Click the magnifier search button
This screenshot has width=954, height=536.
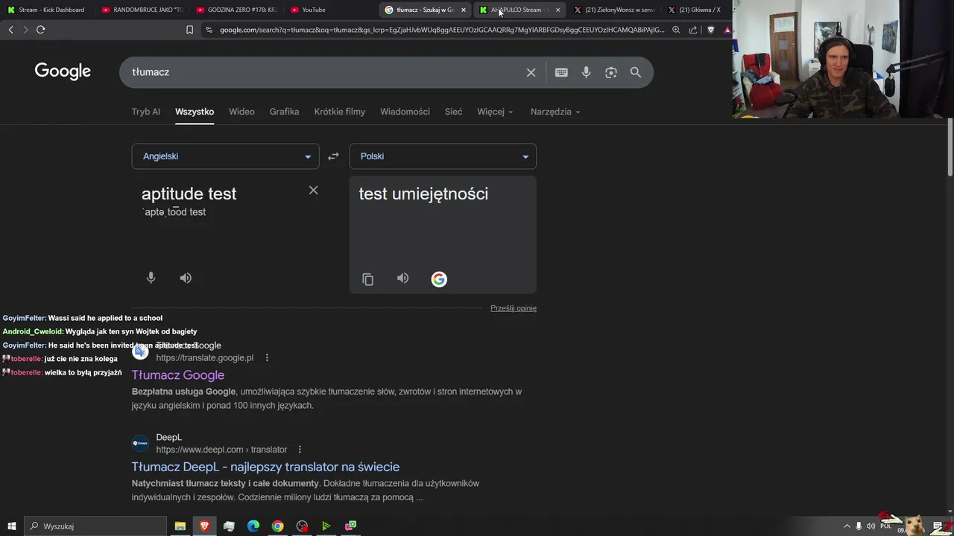click(636, 72)
